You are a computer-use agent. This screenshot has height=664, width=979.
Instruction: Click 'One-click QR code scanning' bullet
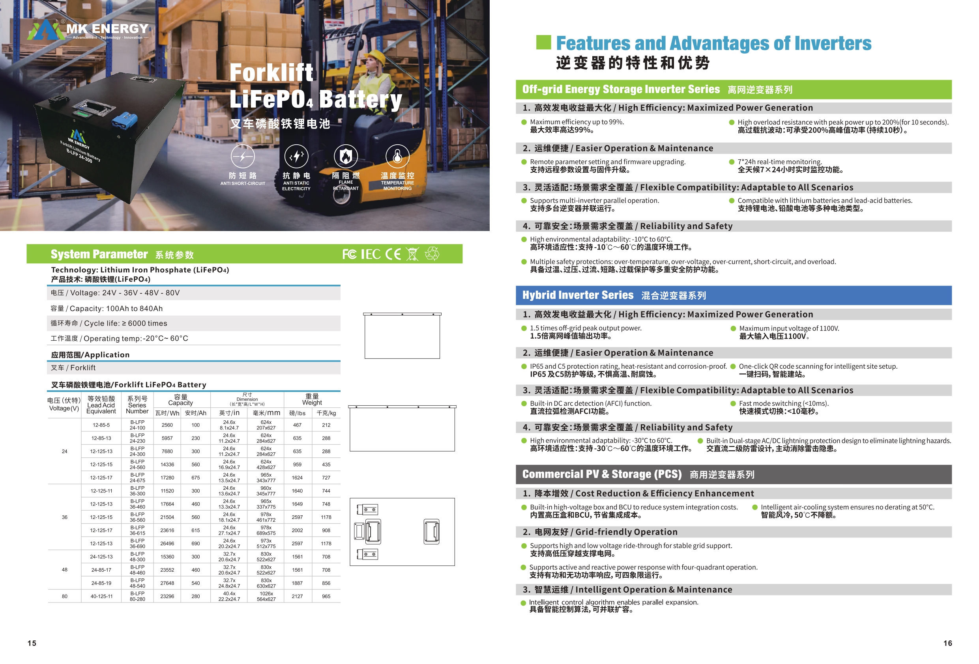point(818,367)
